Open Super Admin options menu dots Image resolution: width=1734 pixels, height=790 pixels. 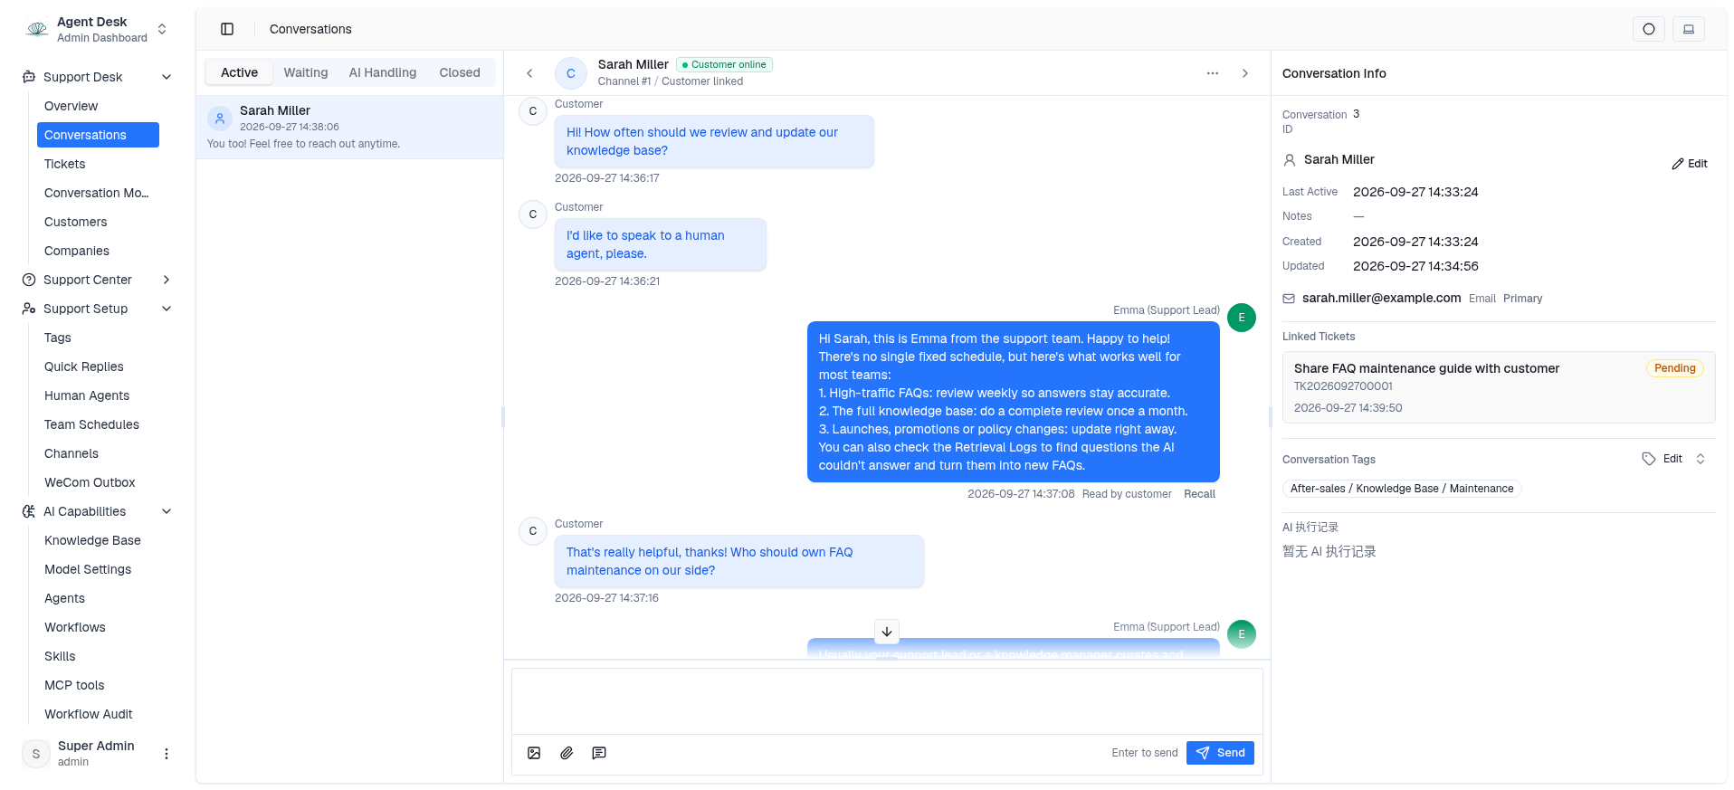click(x=167, y=753)
